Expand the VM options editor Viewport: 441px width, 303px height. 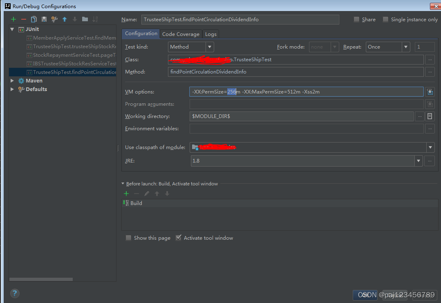point(430,91)
